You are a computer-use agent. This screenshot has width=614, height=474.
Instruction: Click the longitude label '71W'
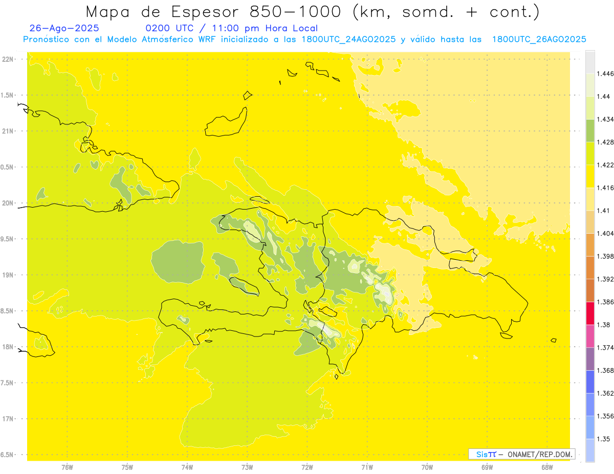367,467
